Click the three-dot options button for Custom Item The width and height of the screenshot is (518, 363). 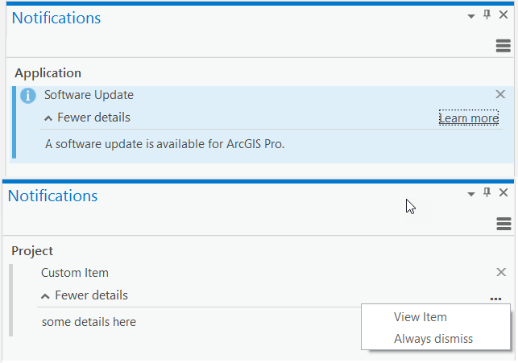[495, 299]
